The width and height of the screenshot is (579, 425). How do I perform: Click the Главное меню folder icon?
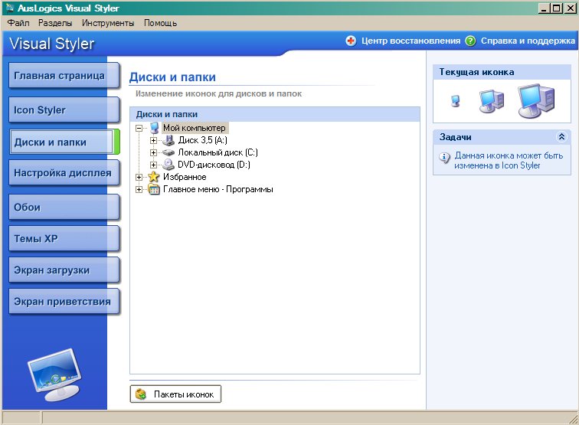click(x=154, y=189)
